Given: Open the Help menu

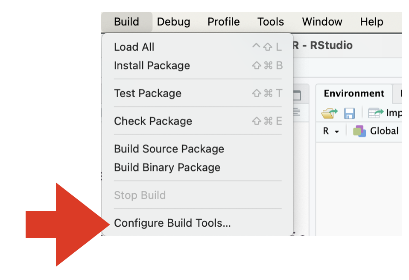Looking at the screenshot, I should pos(371,22).
